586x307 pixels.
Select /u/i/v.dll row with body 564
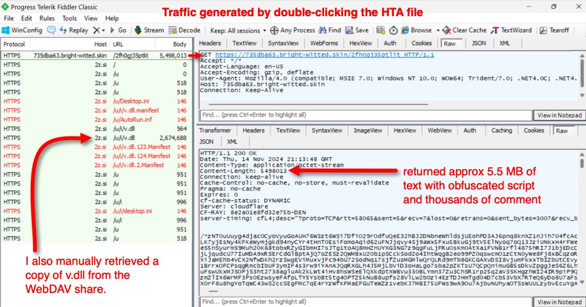(x=96, y=129)
